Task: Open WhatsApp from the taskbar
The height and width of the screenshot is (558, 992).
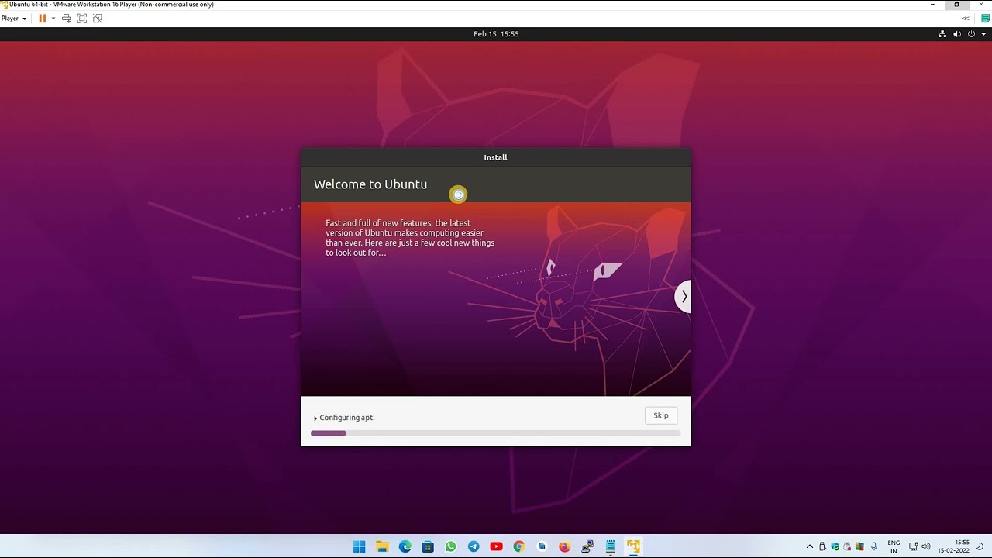Action: [x=450, y=546]
